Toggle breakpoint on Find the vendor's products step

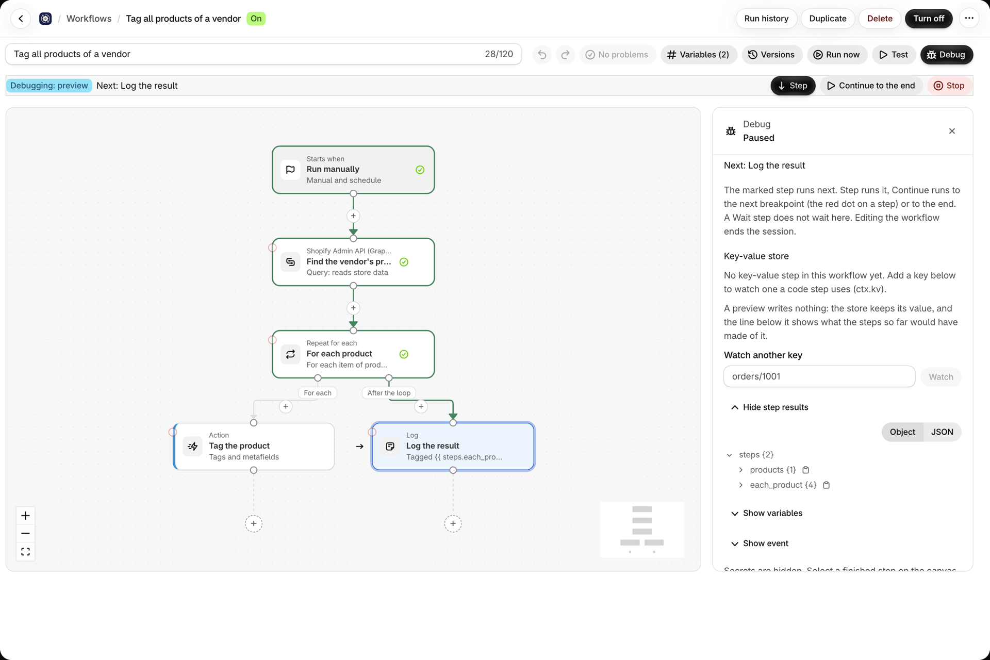coord(272,247)
